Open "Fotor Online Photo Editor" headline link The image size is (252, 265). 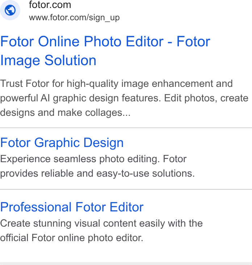[82, 41]
